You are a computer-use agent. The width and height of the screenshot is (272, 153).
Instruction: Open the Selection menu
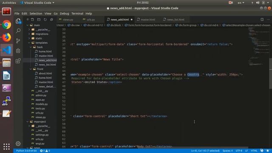[x=36, y=14]
